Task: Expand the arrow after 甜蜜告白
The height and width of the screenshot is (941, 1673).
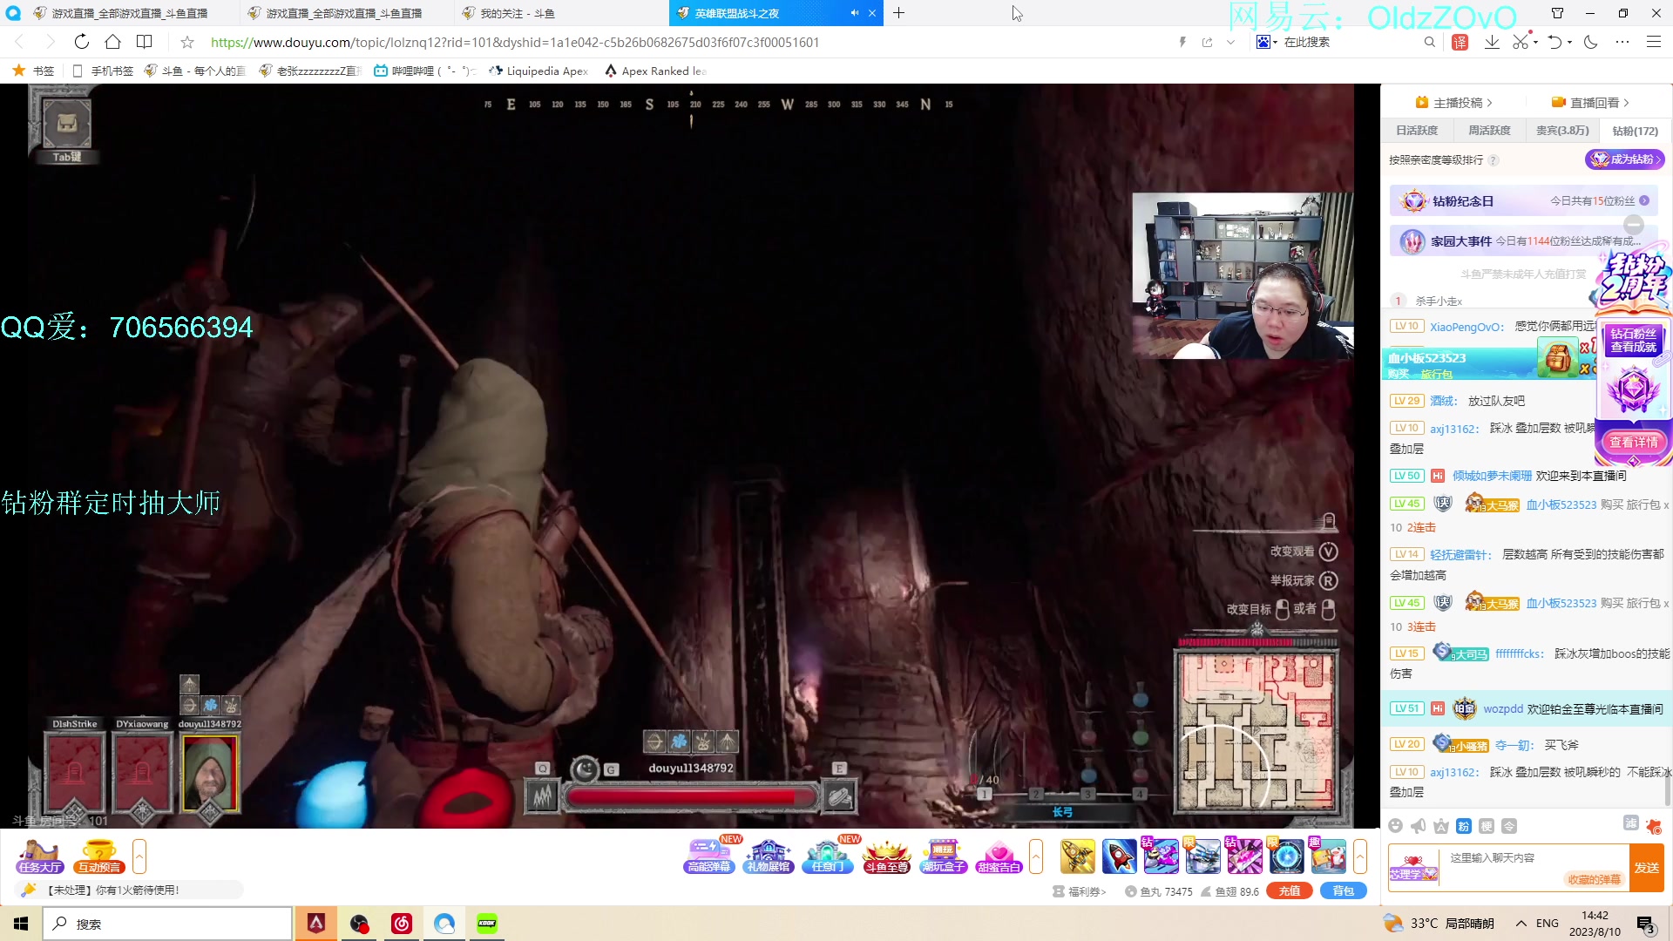Action: pyautogui.click(x=1036, y=856)
